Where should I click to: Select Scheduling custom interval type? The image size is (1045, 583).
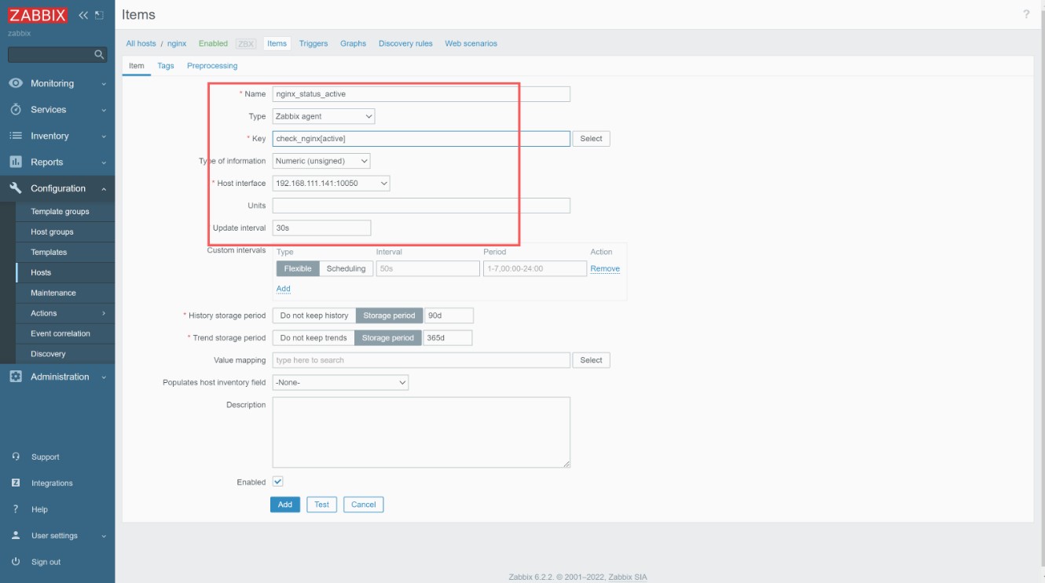coord(346,268)
